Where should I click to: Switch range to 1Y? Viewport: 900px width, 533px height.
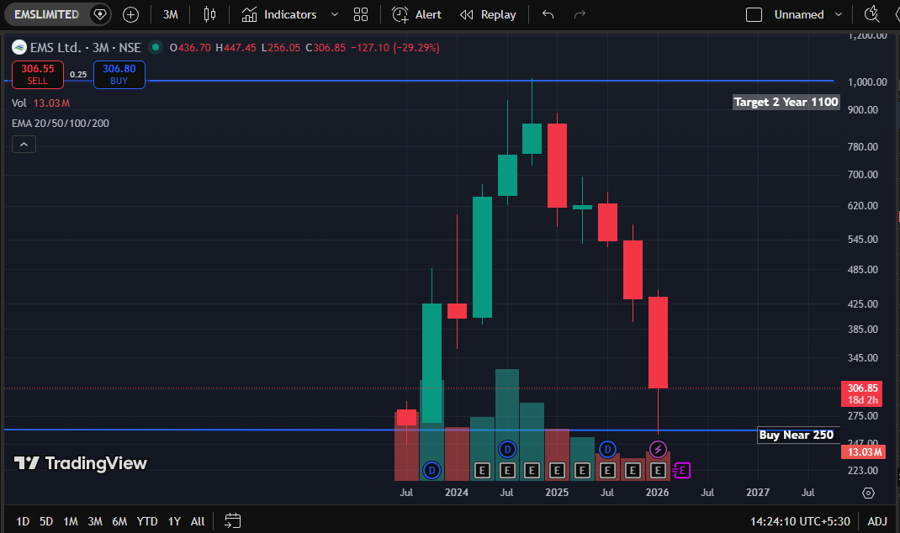[174, 521]
